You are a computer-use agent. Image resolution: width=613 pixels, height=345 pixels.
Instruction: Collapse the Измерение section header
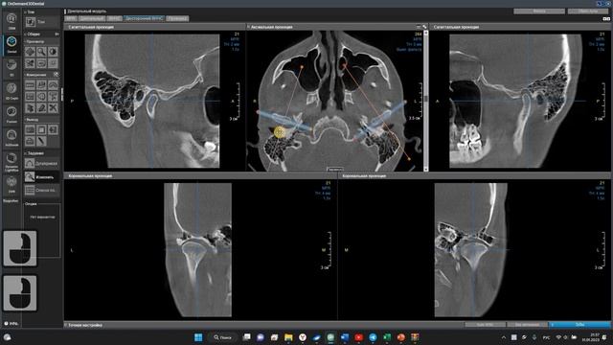(26, 75)
